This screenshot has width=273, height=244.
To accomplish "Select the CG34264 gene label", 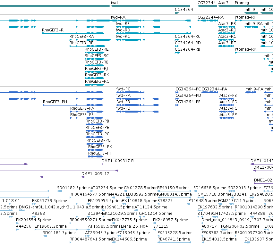I will pos(184,9).
